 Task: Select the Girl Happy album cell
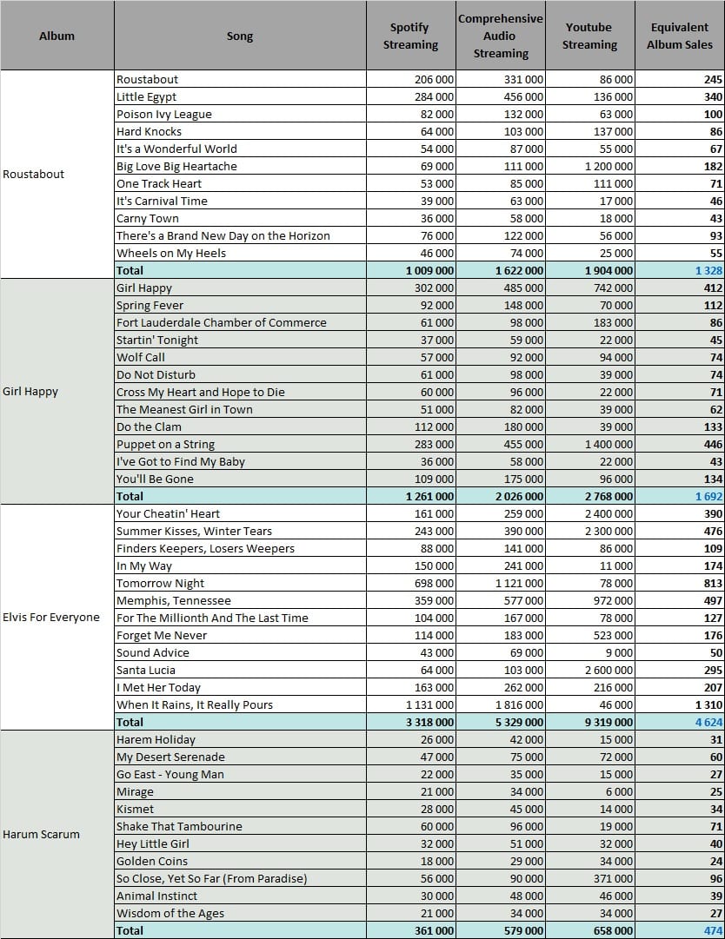(x=57, y=391)
